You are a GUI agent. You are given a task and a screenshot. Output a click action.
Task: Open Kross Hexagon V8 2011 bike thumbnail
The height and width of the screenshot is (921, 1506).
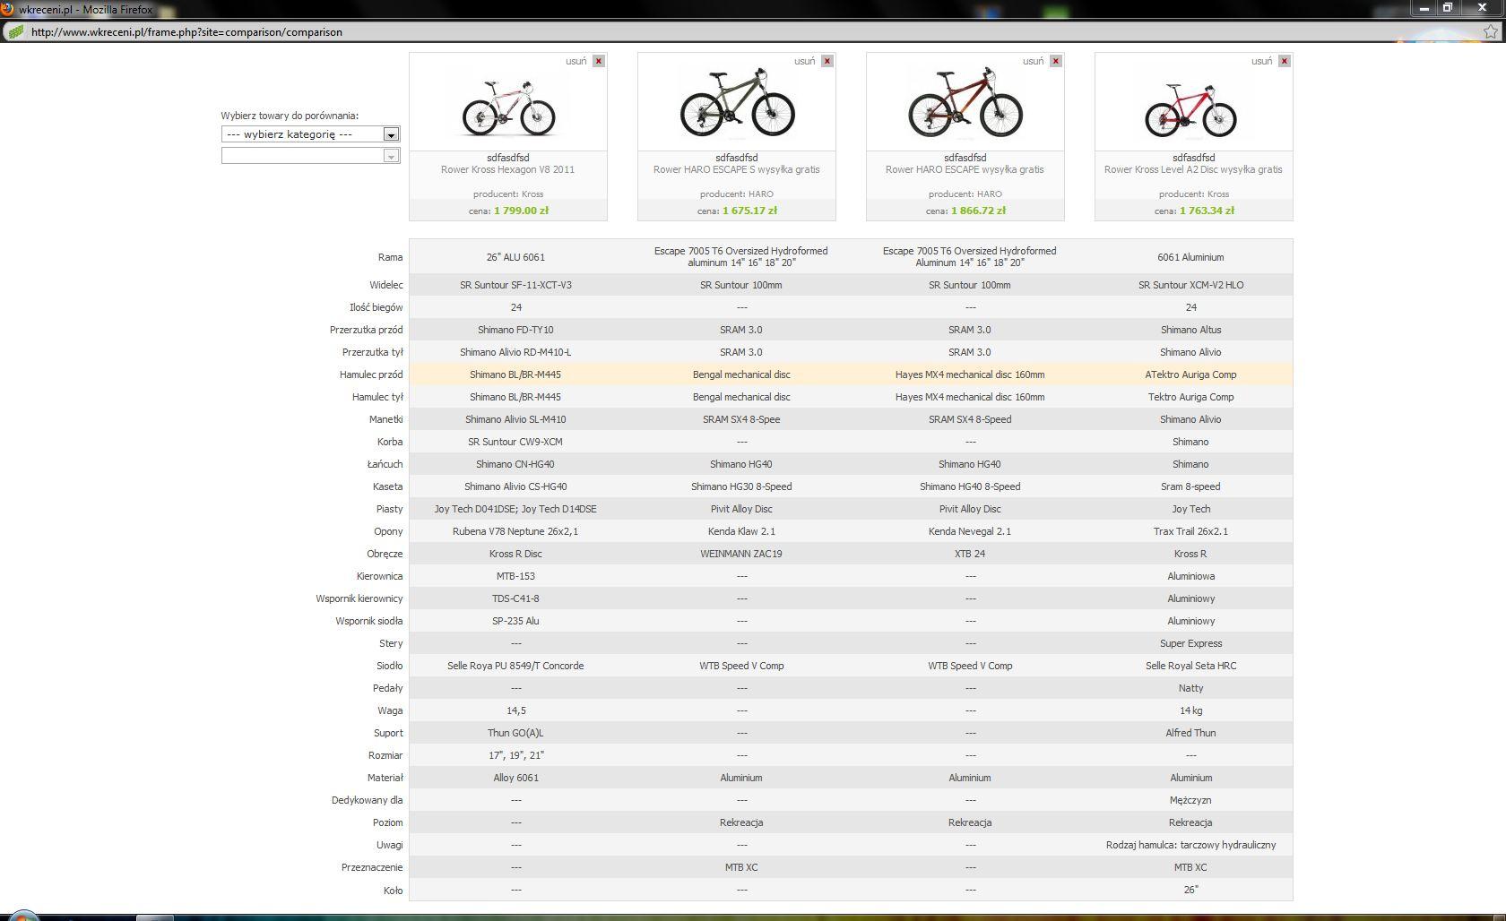tap(508, 108)
